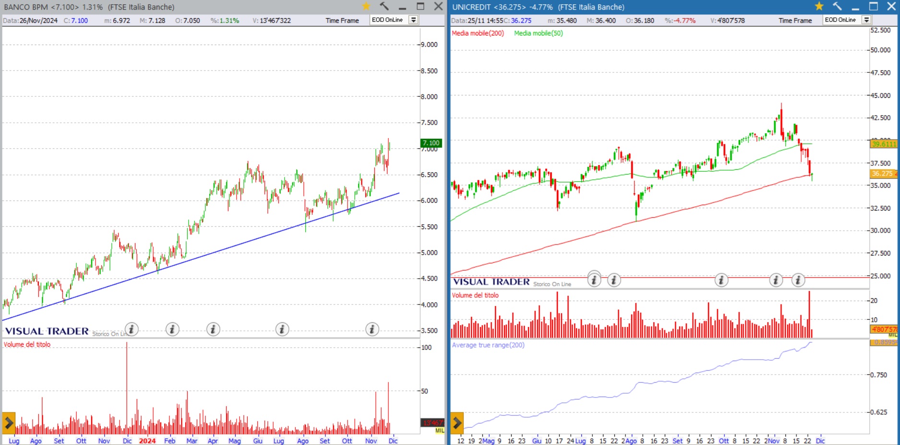Screen dimensions: 900x445
Task: Mark BANCO BPM chart as favorite star
Action: pos(366,6)
